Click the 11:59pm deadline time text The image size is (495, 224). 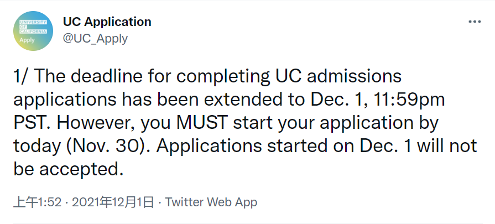(x=409, y=100)
